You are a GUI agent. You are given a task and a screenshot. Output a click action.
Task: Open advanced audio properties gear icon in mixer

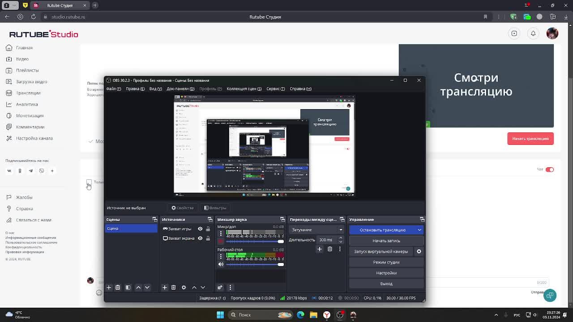coord(220,288)
